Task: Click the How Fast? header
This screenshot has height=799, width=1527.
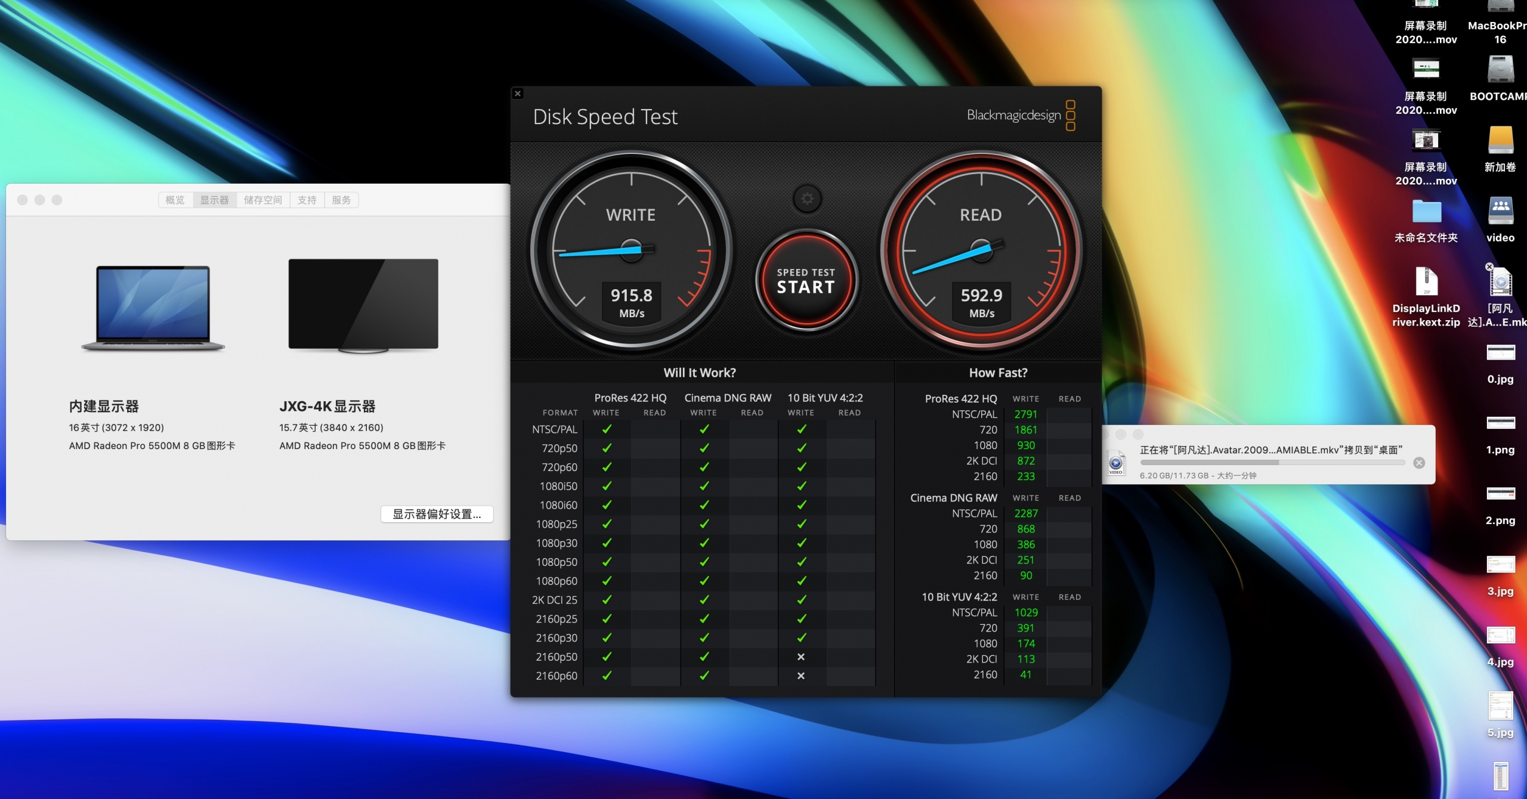Action: (998, 373)
